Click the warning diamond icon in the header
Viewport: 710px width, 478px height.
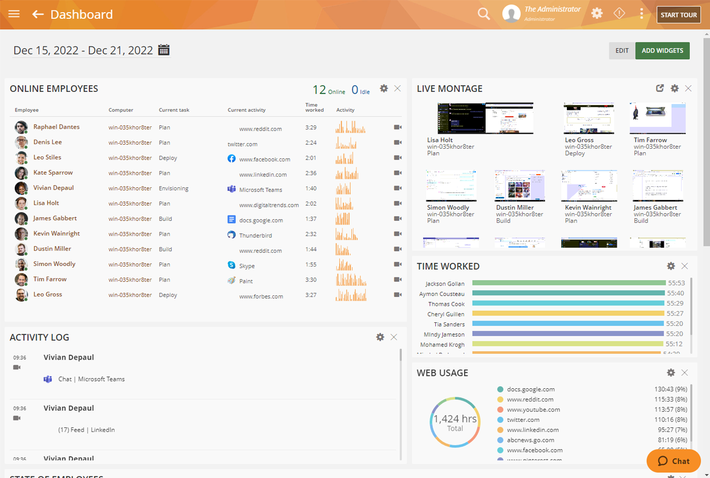point(619,12)
